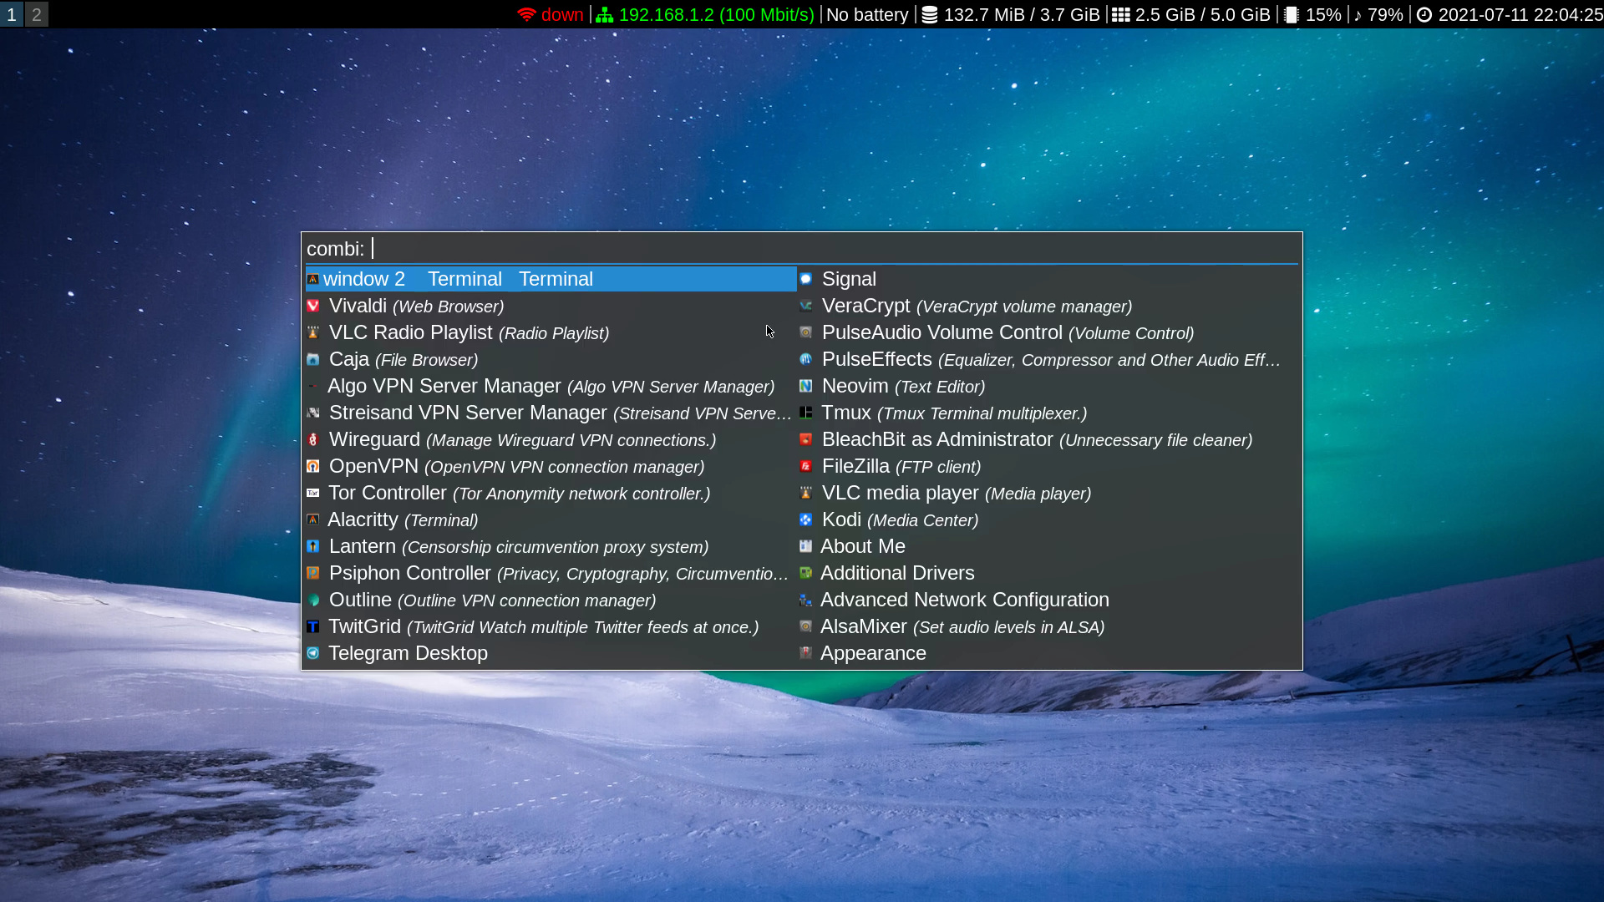Click the Additional Drivers text label
Viewport: 1604px width, 902px height.
(897, 573)
